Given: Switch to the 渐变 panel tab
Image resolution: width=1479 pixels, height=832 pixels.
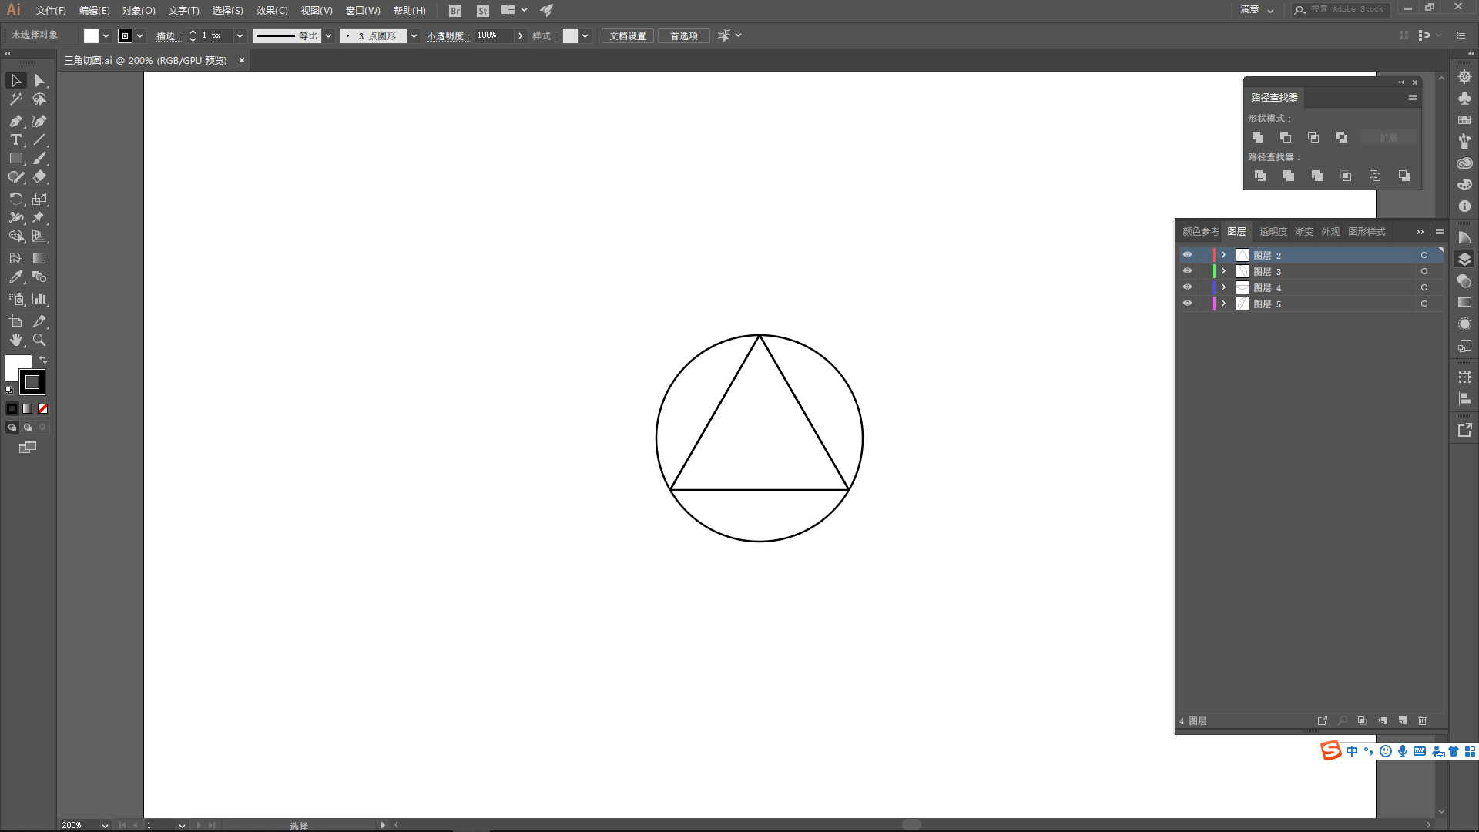Looking at the screenshot, I should point(1304,231).
